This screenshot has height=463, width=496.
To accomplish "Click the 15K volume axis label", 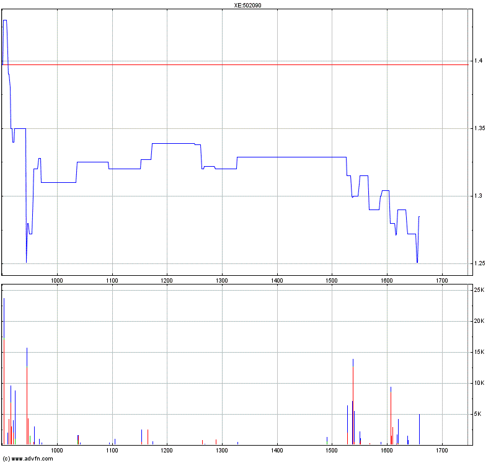I will point(479,351).
